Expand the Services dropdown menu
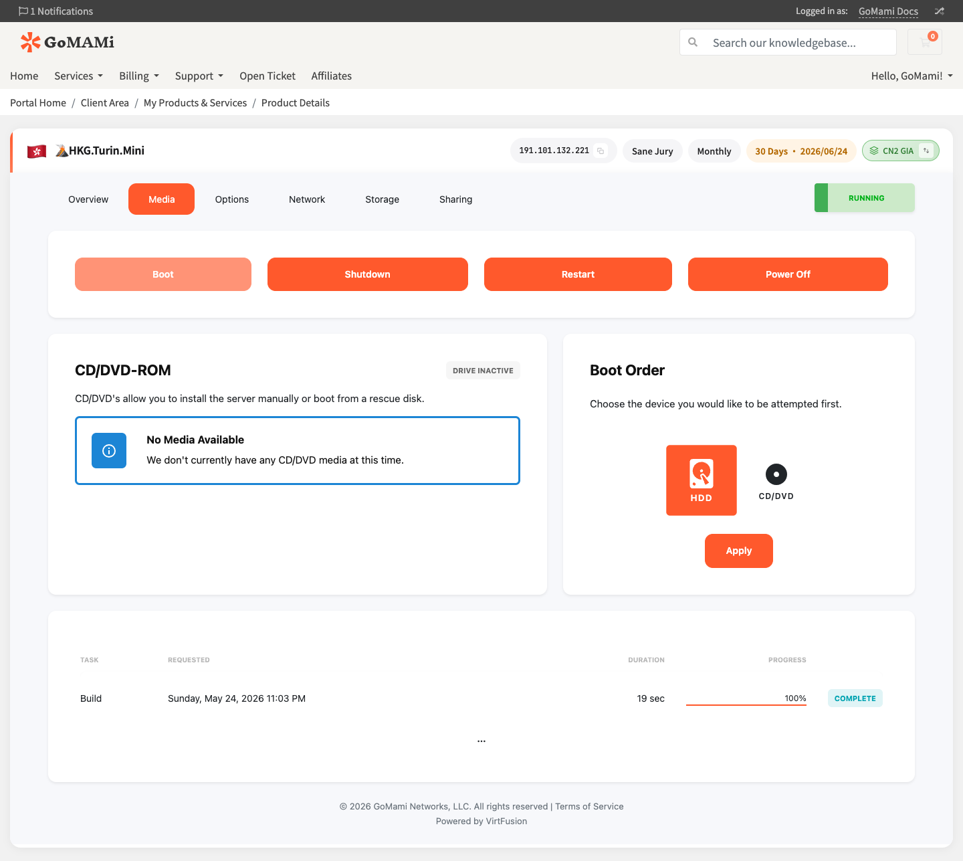This screenshot has height=861, width=963. tap(79, 76)
